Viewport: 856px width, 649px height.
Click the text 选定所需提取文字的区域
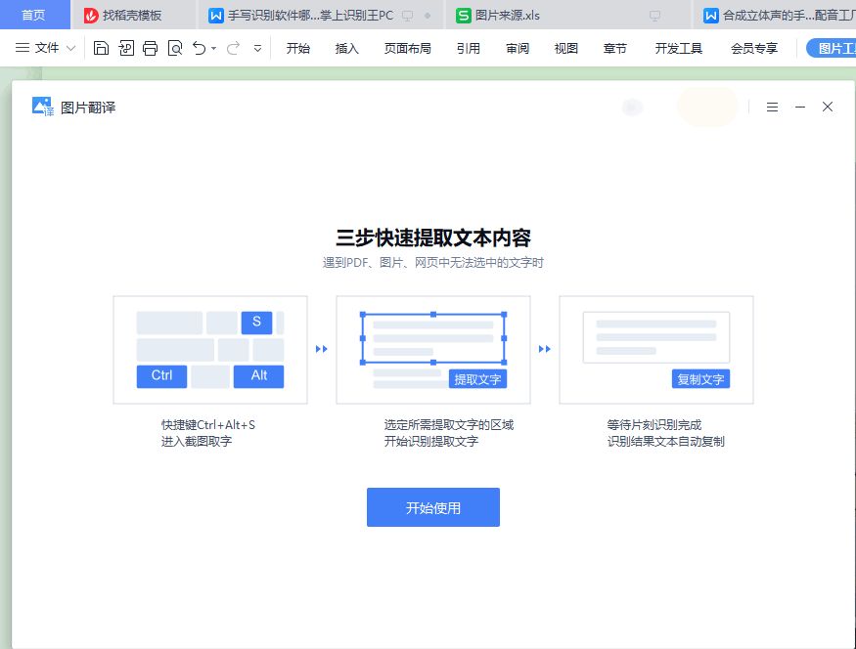pyautogui.click(x=449, y=425)
